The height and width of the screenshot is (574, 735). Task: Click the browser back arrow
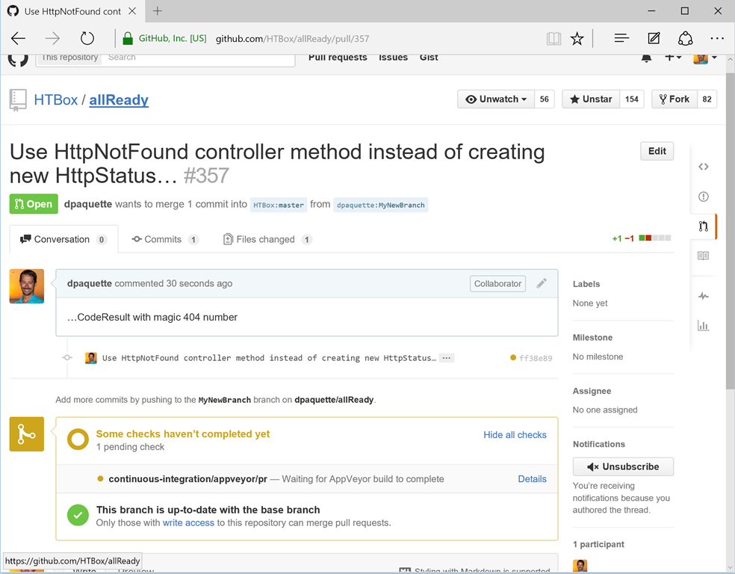click(18, 38)
